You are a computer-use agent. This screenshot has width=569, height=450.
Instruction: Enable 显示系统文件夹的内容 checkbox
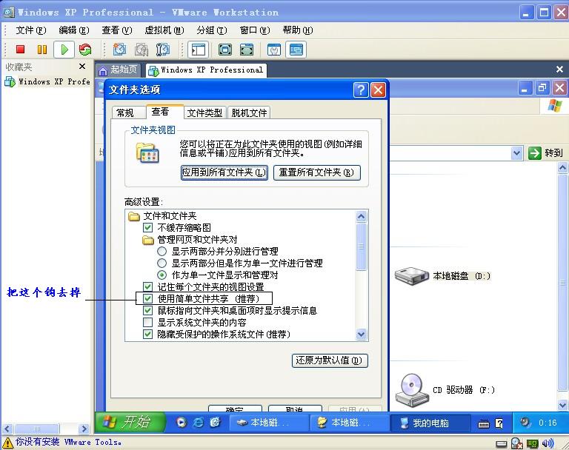point(148,323)
